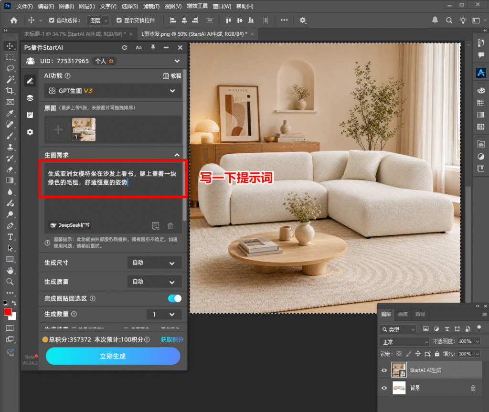
Task: Click the lock all icon in Layers panel
Action: [x=437, y=354]
